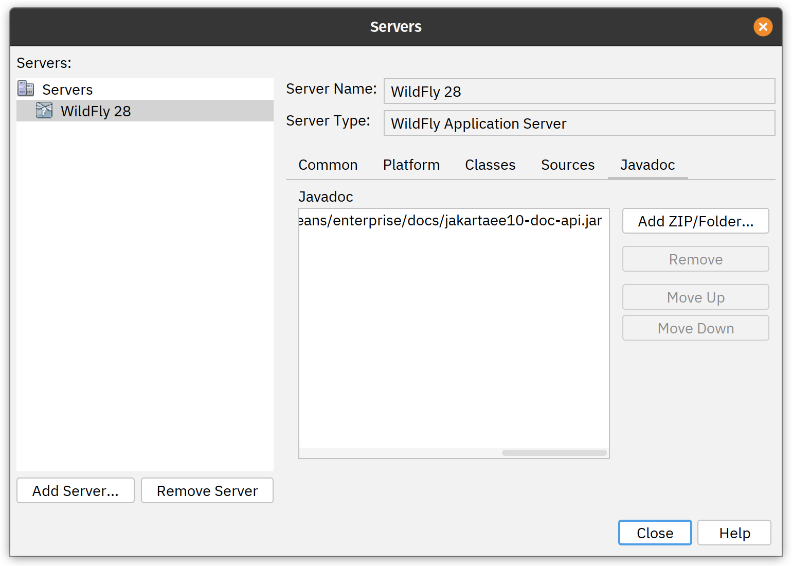Switch to the Common tab

(x=328, y=165)
